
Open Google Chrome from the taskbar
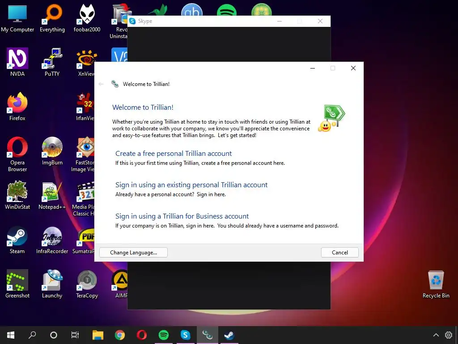tap(120, 335)
